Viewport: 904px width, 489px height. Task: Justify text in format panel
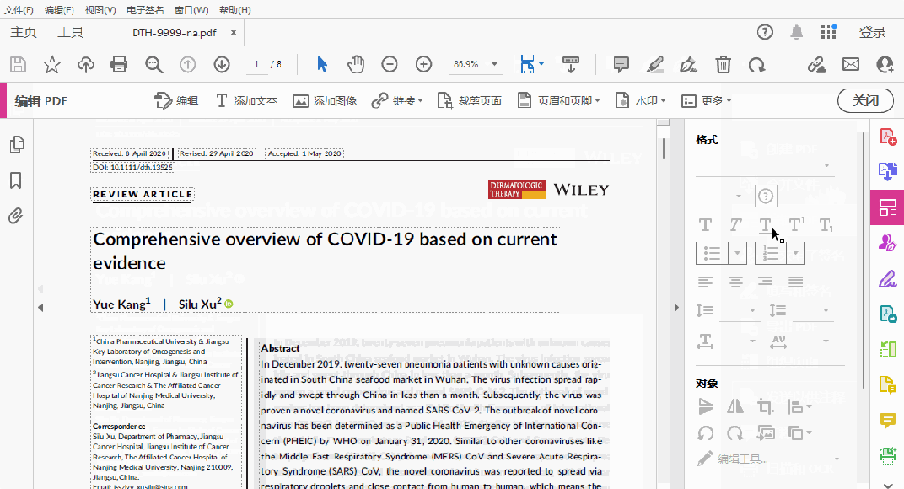tap(795, 282)
